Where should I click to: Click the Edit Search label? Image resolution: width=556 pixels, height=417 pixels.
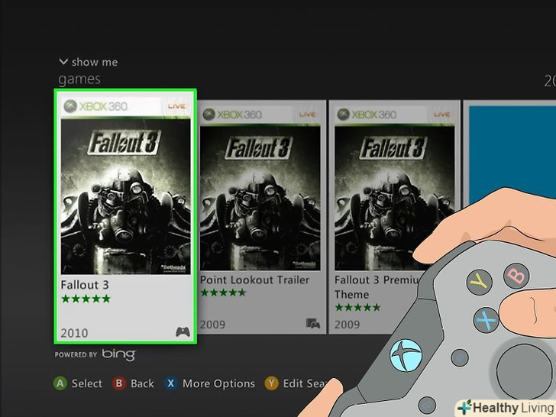coord(304,383)
